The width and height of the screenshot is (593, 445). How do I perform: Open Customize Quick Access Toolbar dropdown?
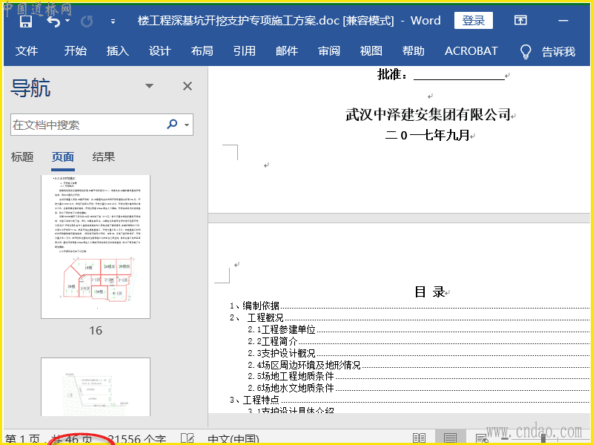click(x=113, y=22)
